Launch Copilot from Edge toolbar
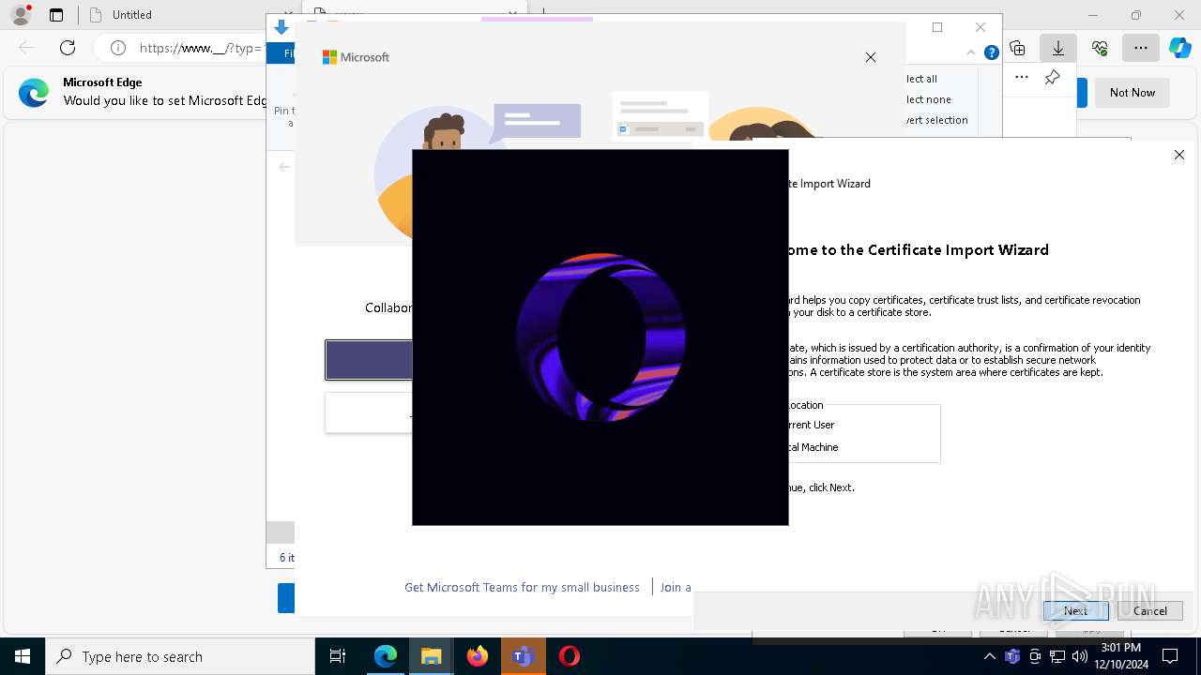 [x=1179, y=48]
